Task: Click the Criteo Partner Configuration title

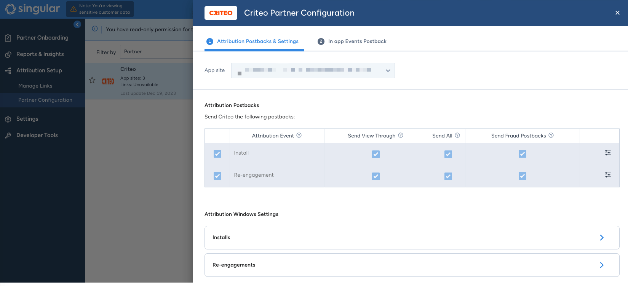Action: (x=299, y=13)
